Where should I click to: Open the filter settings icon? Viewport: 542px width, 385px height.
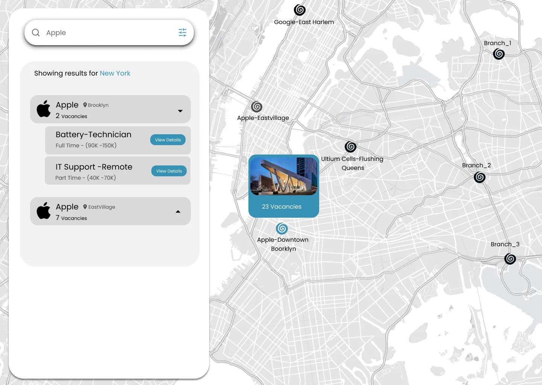coord(183,33)
